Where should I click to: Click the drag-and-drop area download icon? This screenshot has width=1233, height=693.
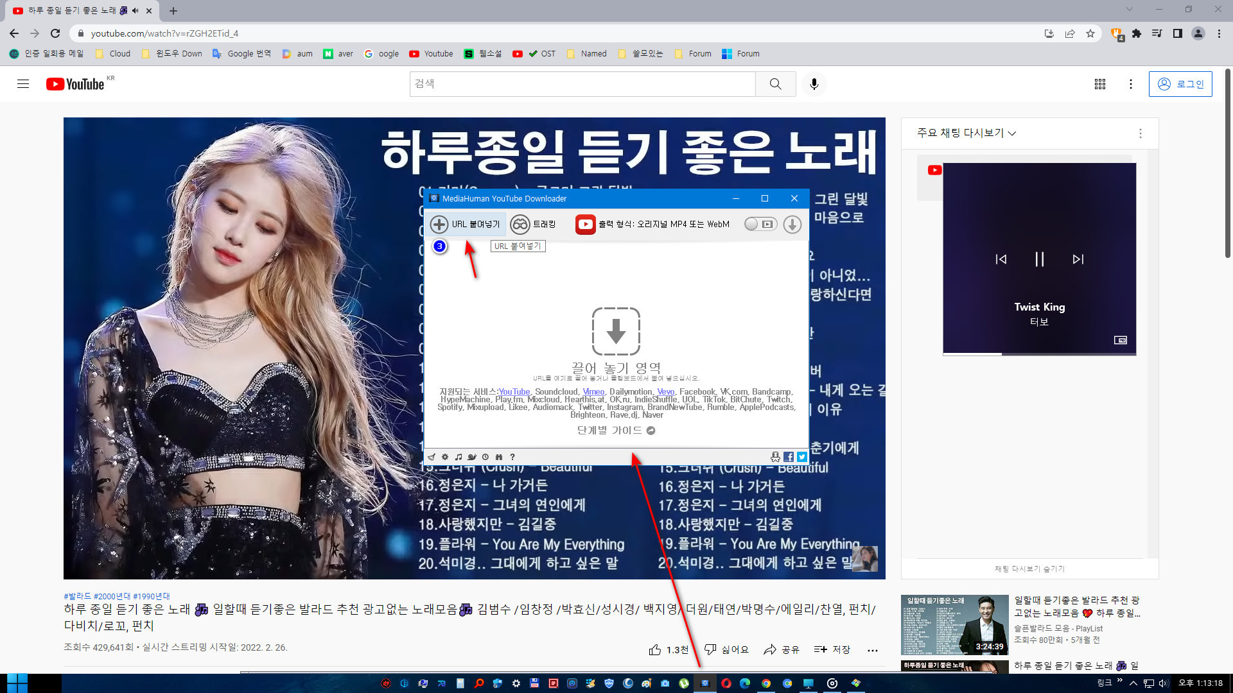616,331
